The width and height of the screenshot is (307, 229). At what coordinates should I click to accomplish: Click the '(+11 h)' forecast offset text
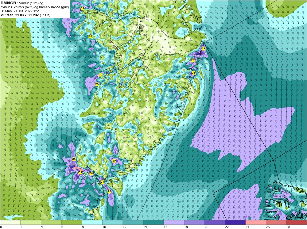[45, 15]
